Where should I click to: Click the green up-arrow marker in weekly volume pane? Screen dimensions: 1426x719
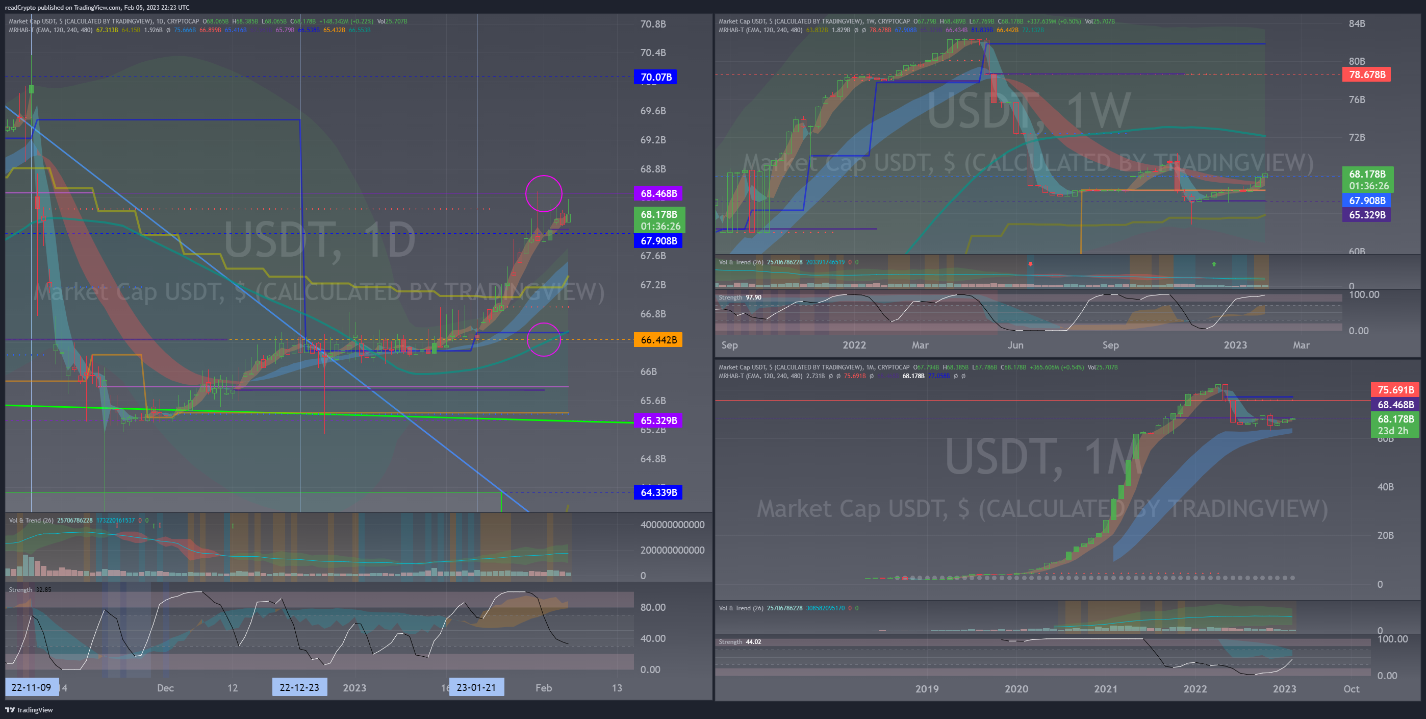coord(1214,264)
